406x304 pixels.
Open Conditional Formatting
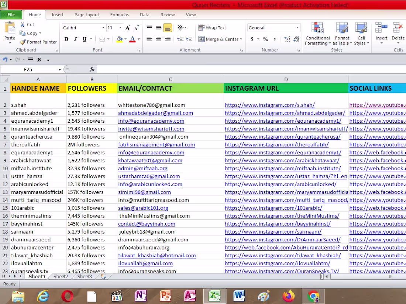click(317, 34)
